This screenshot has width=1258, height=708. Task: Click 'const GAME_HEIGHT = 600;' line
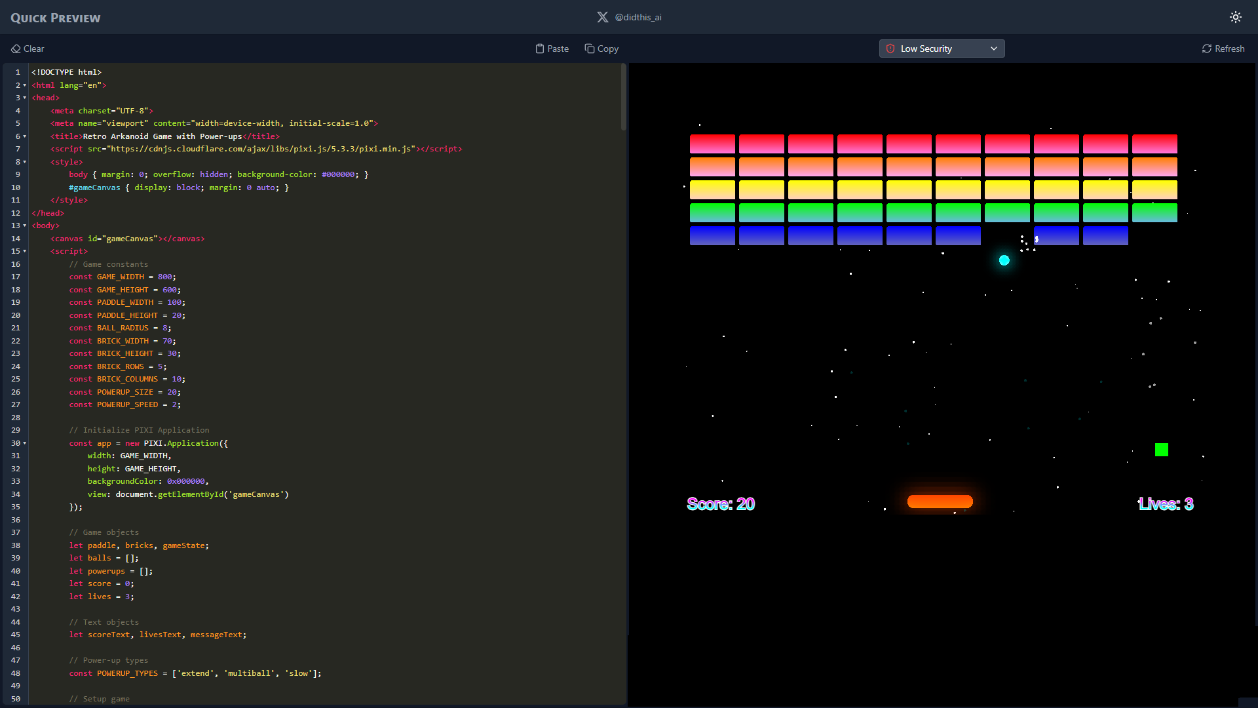(125, 290)
